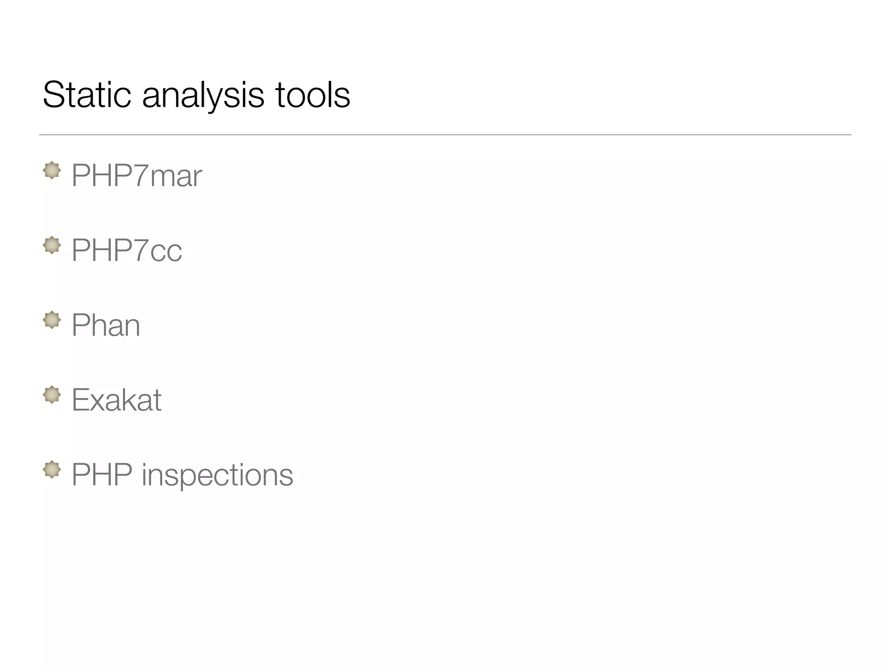Click the bullet icon beside PHP7mar
The image size is (890, 668).
point(52,170)
